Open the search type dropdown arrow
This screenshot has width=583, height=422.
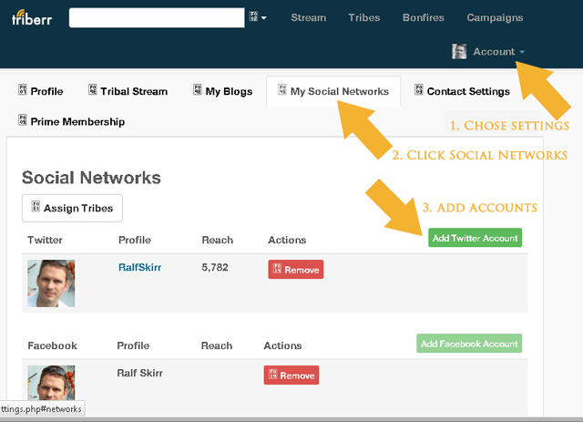[x=264, y=17]
